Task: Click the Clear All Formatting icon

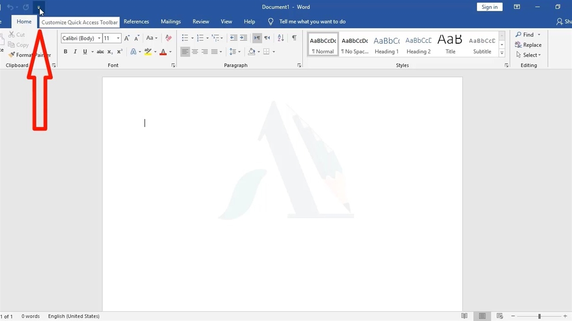Action: (168, 38)
